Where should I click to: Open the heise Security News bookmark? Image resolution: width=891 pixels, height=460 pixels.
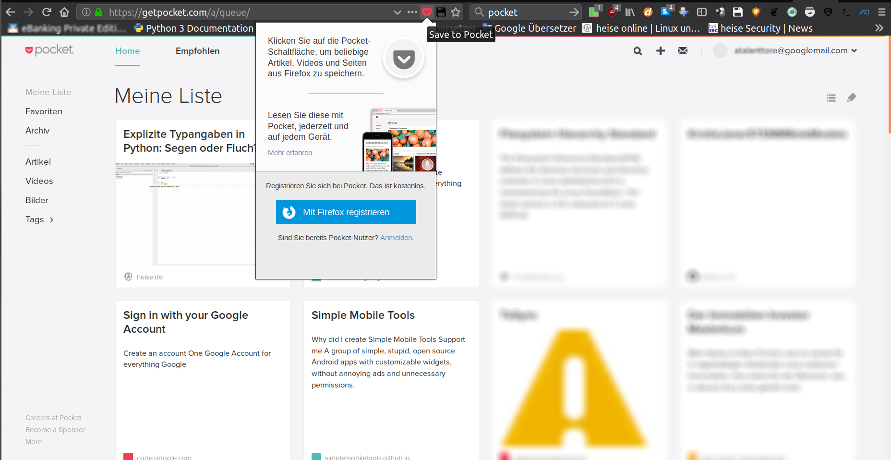(761, 28)
